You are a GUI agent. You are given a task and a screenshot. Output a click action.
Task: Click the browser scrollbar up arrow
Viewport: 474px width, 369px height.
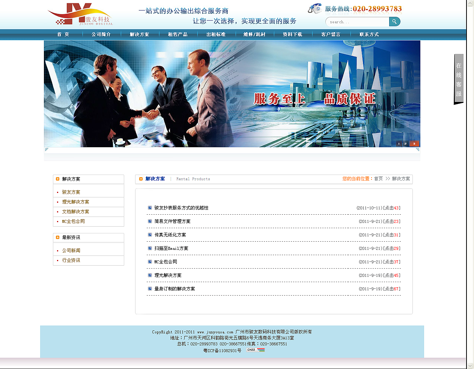click(x=470, y=3)
